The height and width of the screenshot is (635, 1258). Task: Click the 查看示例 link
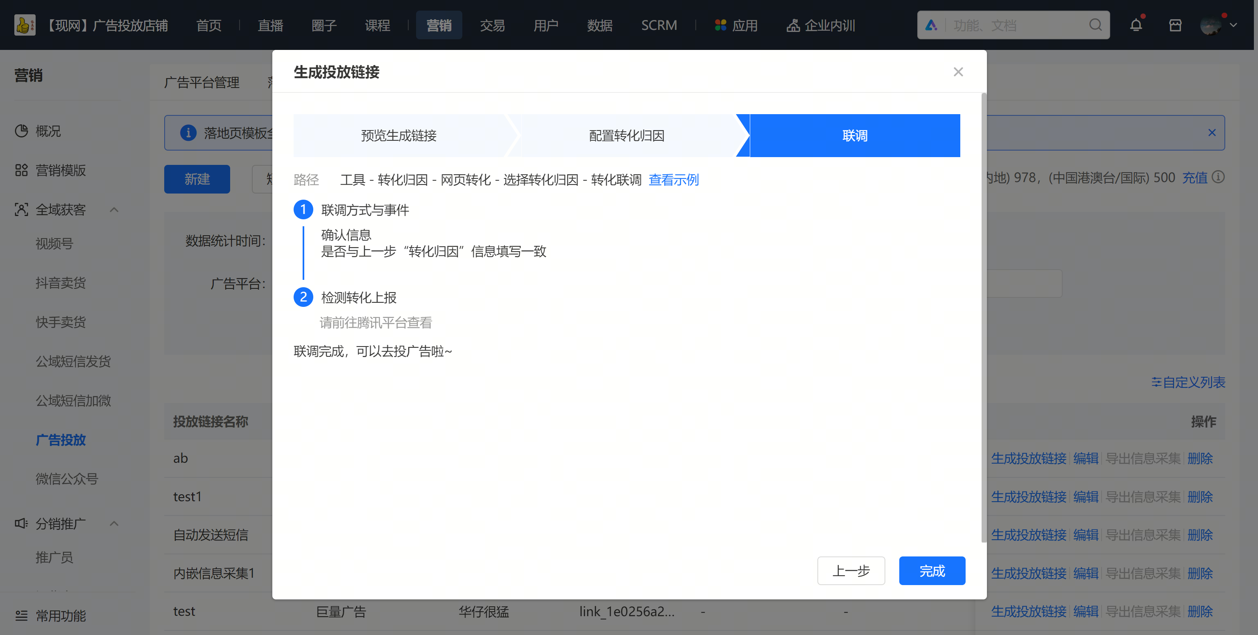(674, 180)
